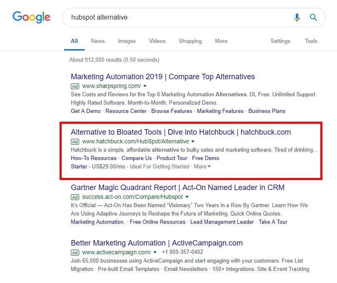This screenshot has height=283, width=337.
Task: Click the How-To Resources sitelink
Action: coord(94,158)
